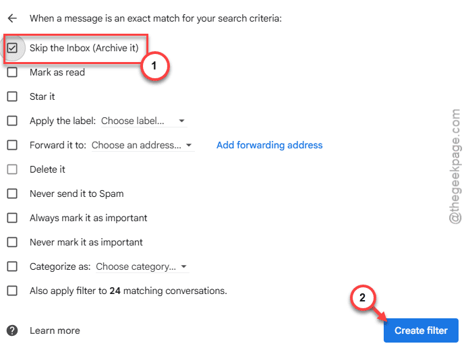Tick Always mark it as important
The image size is (468, 350).
[12, 218]
